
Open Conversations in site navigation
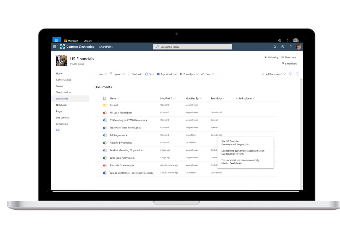click(x=63, y=80)
